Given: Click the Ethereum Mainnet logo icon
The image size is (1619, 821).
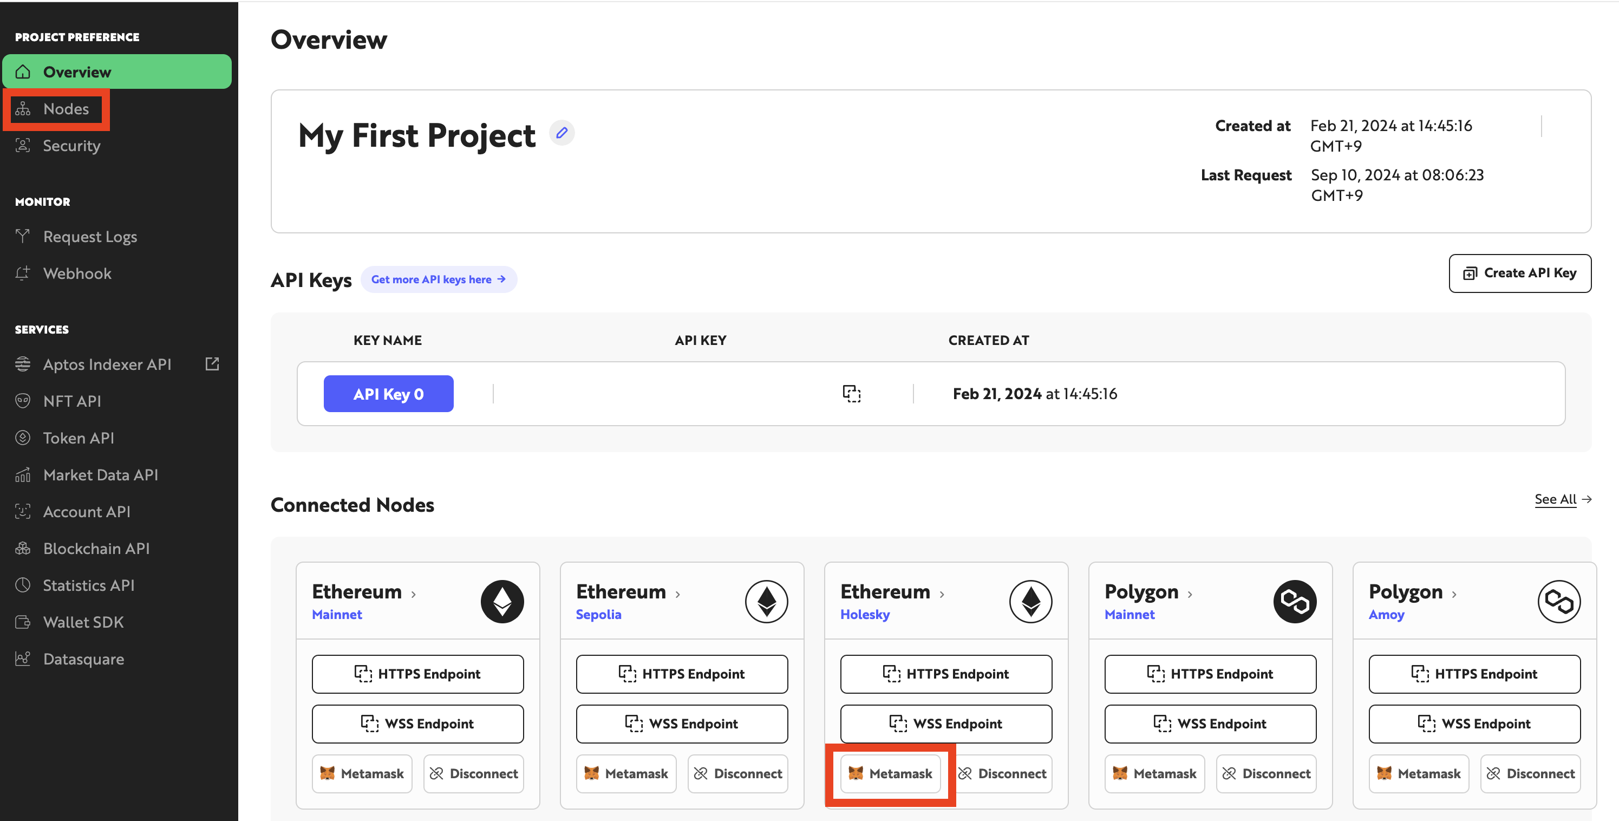Looking at the screenshot, I should [x=502, y=602].
